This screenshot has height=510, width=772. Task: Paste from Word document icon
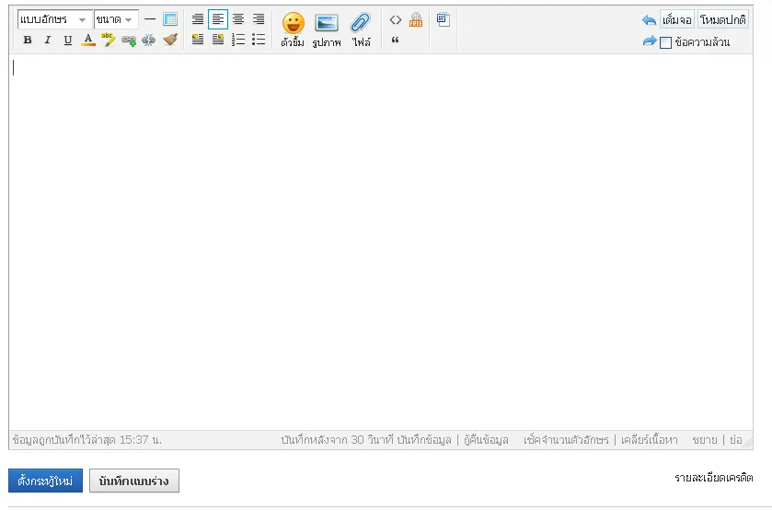444,19
